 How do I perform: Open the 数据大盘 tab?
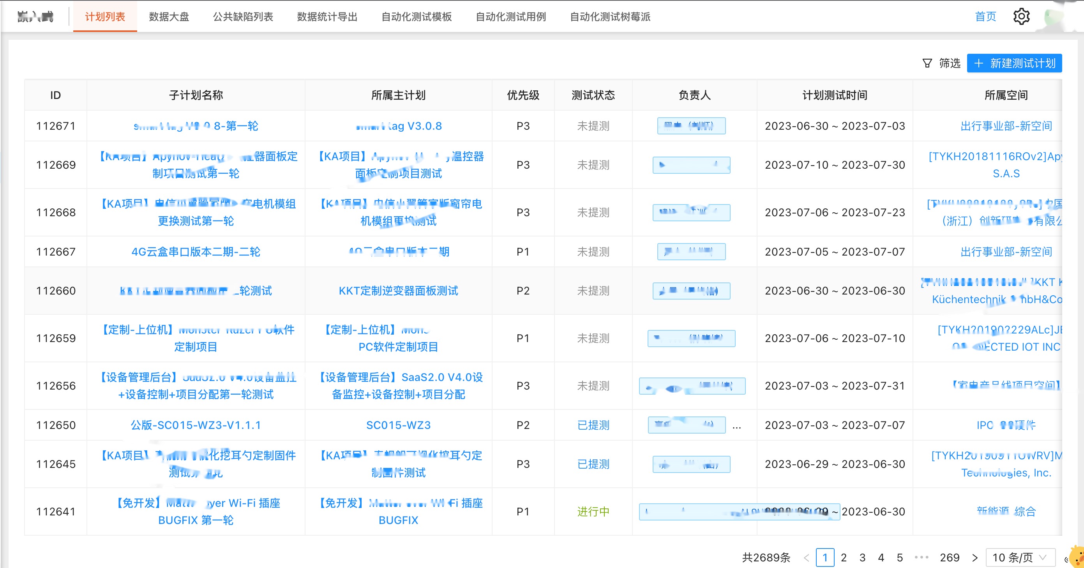[x=169, y=16]
